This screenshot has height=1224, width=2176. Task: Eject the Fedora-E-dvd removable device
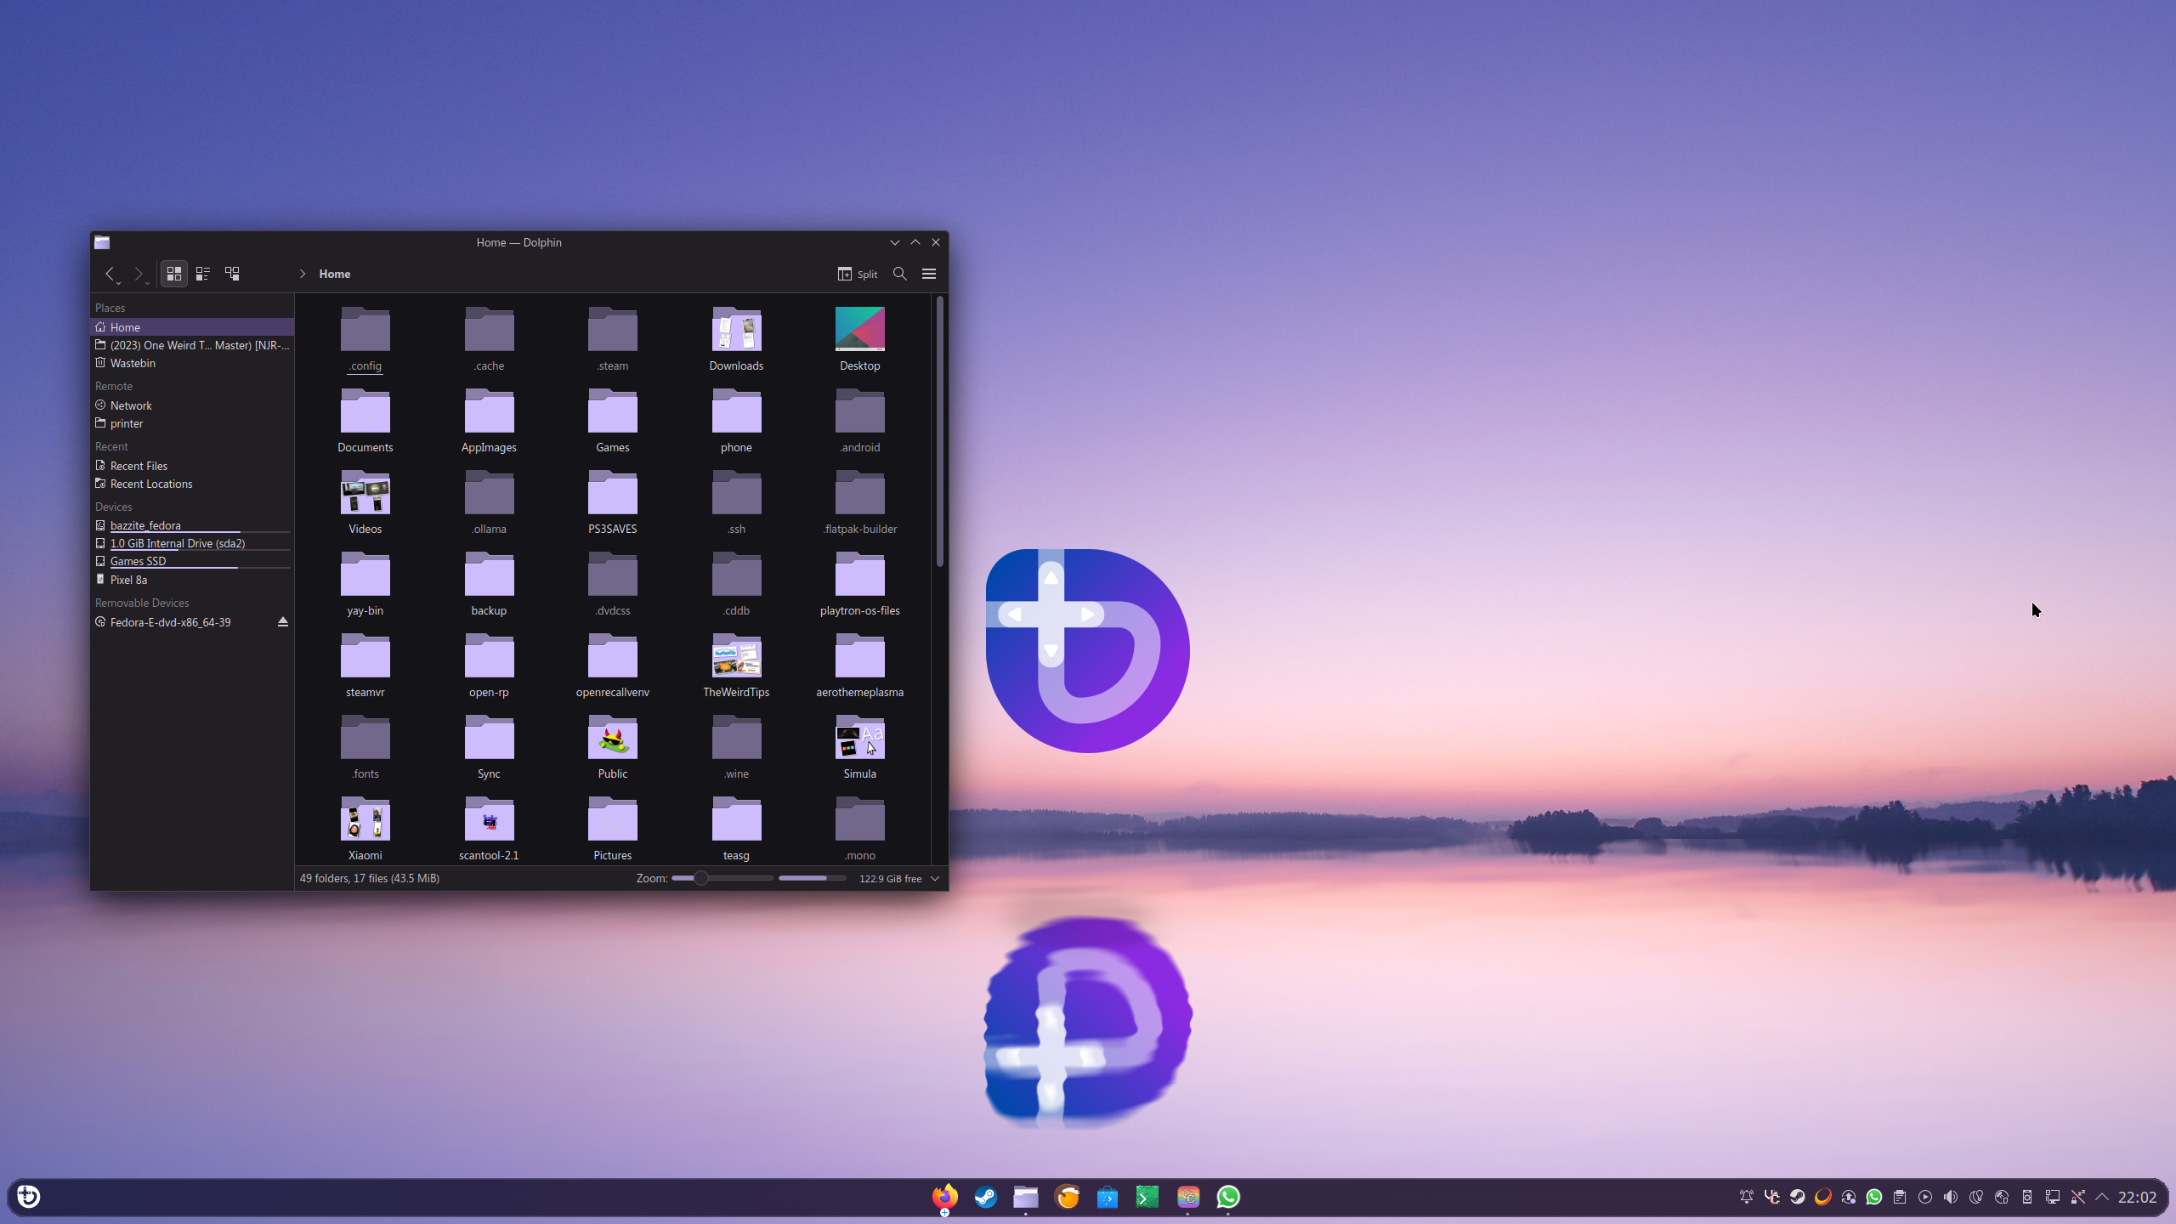[283, 622]
